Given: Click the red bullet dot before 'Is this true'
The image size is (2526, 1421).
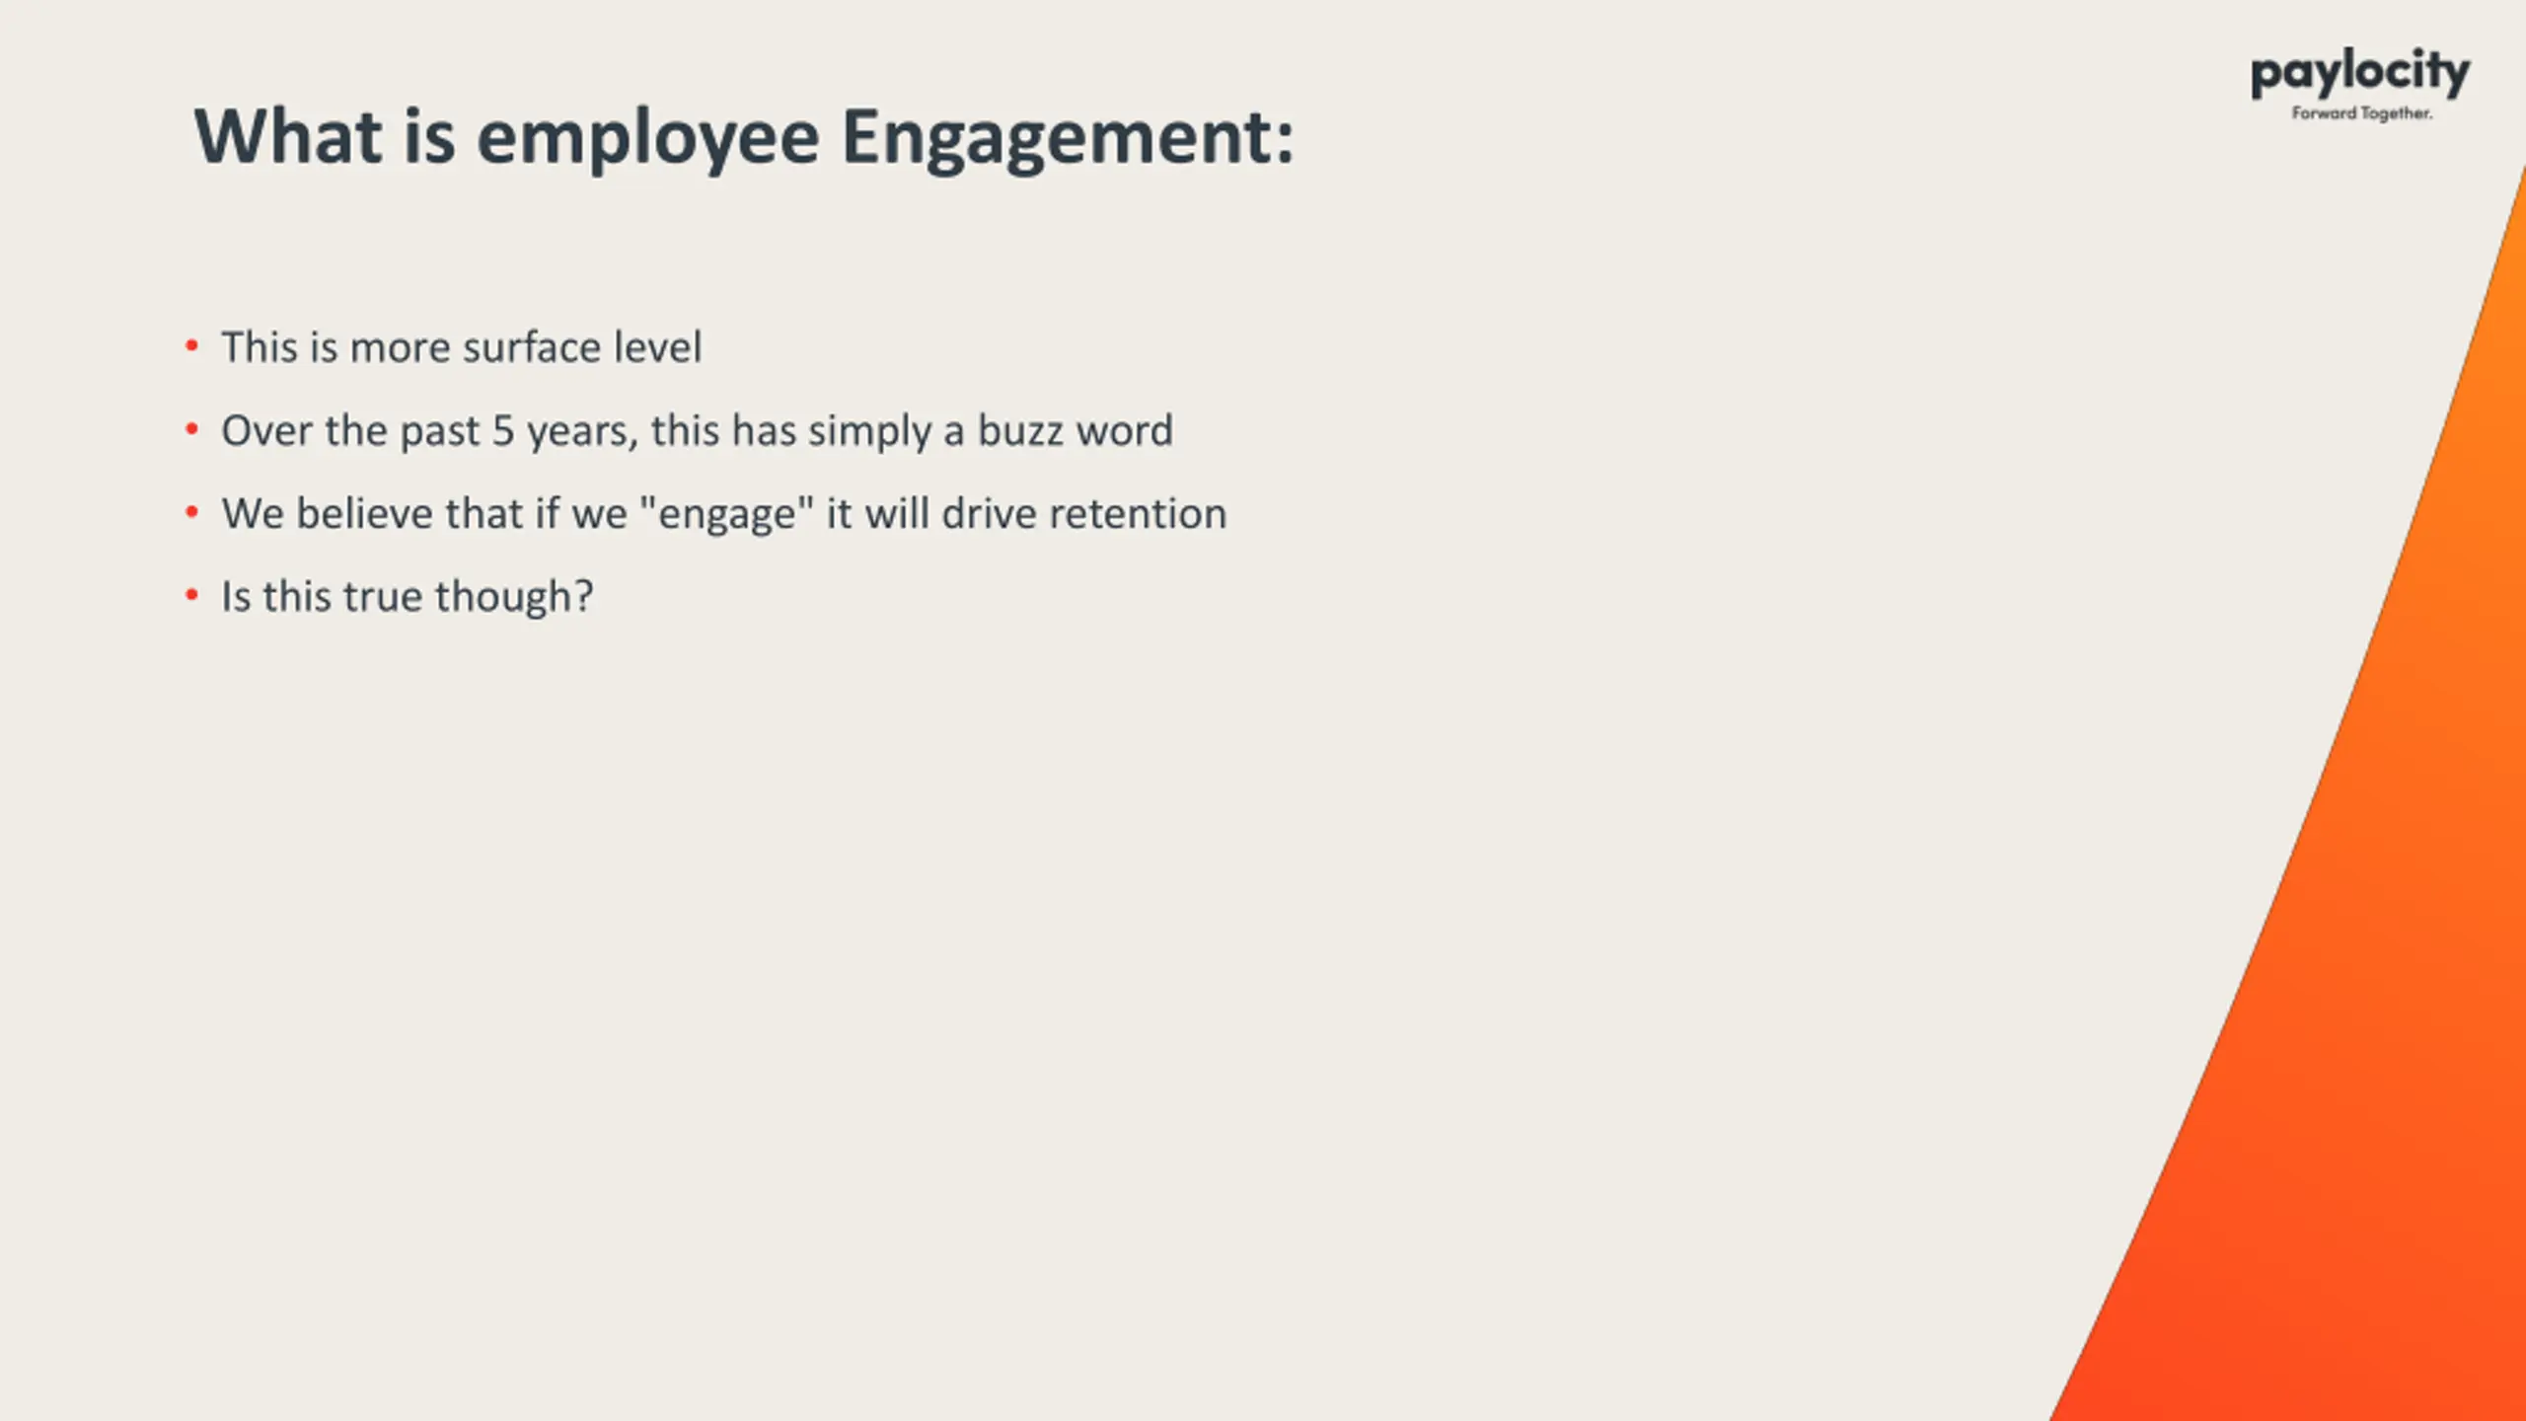Looking at the screenshot, I should click(x=191, y=595).
